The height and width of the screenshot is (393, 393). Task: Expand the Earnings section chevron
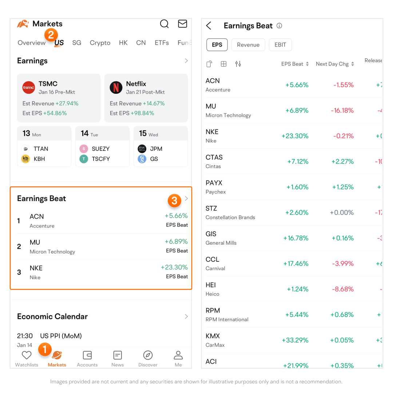tap(186, 61)
